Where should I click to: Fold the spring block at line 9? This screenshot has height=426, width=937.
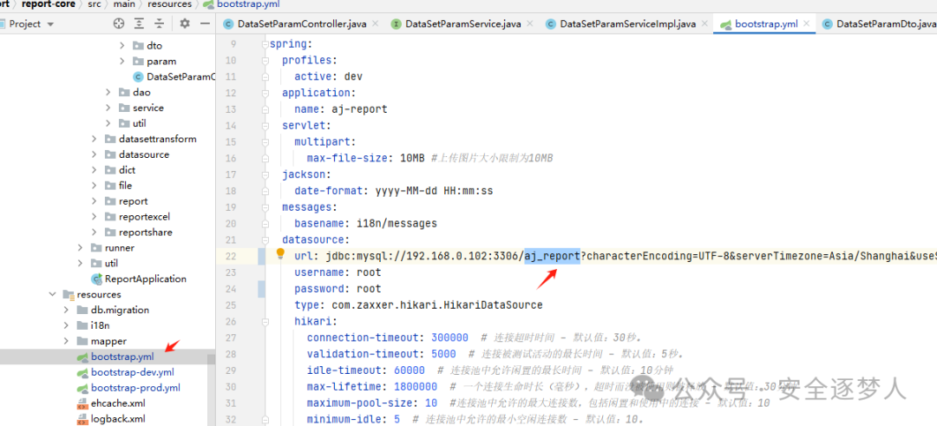(x=265, y=45)
